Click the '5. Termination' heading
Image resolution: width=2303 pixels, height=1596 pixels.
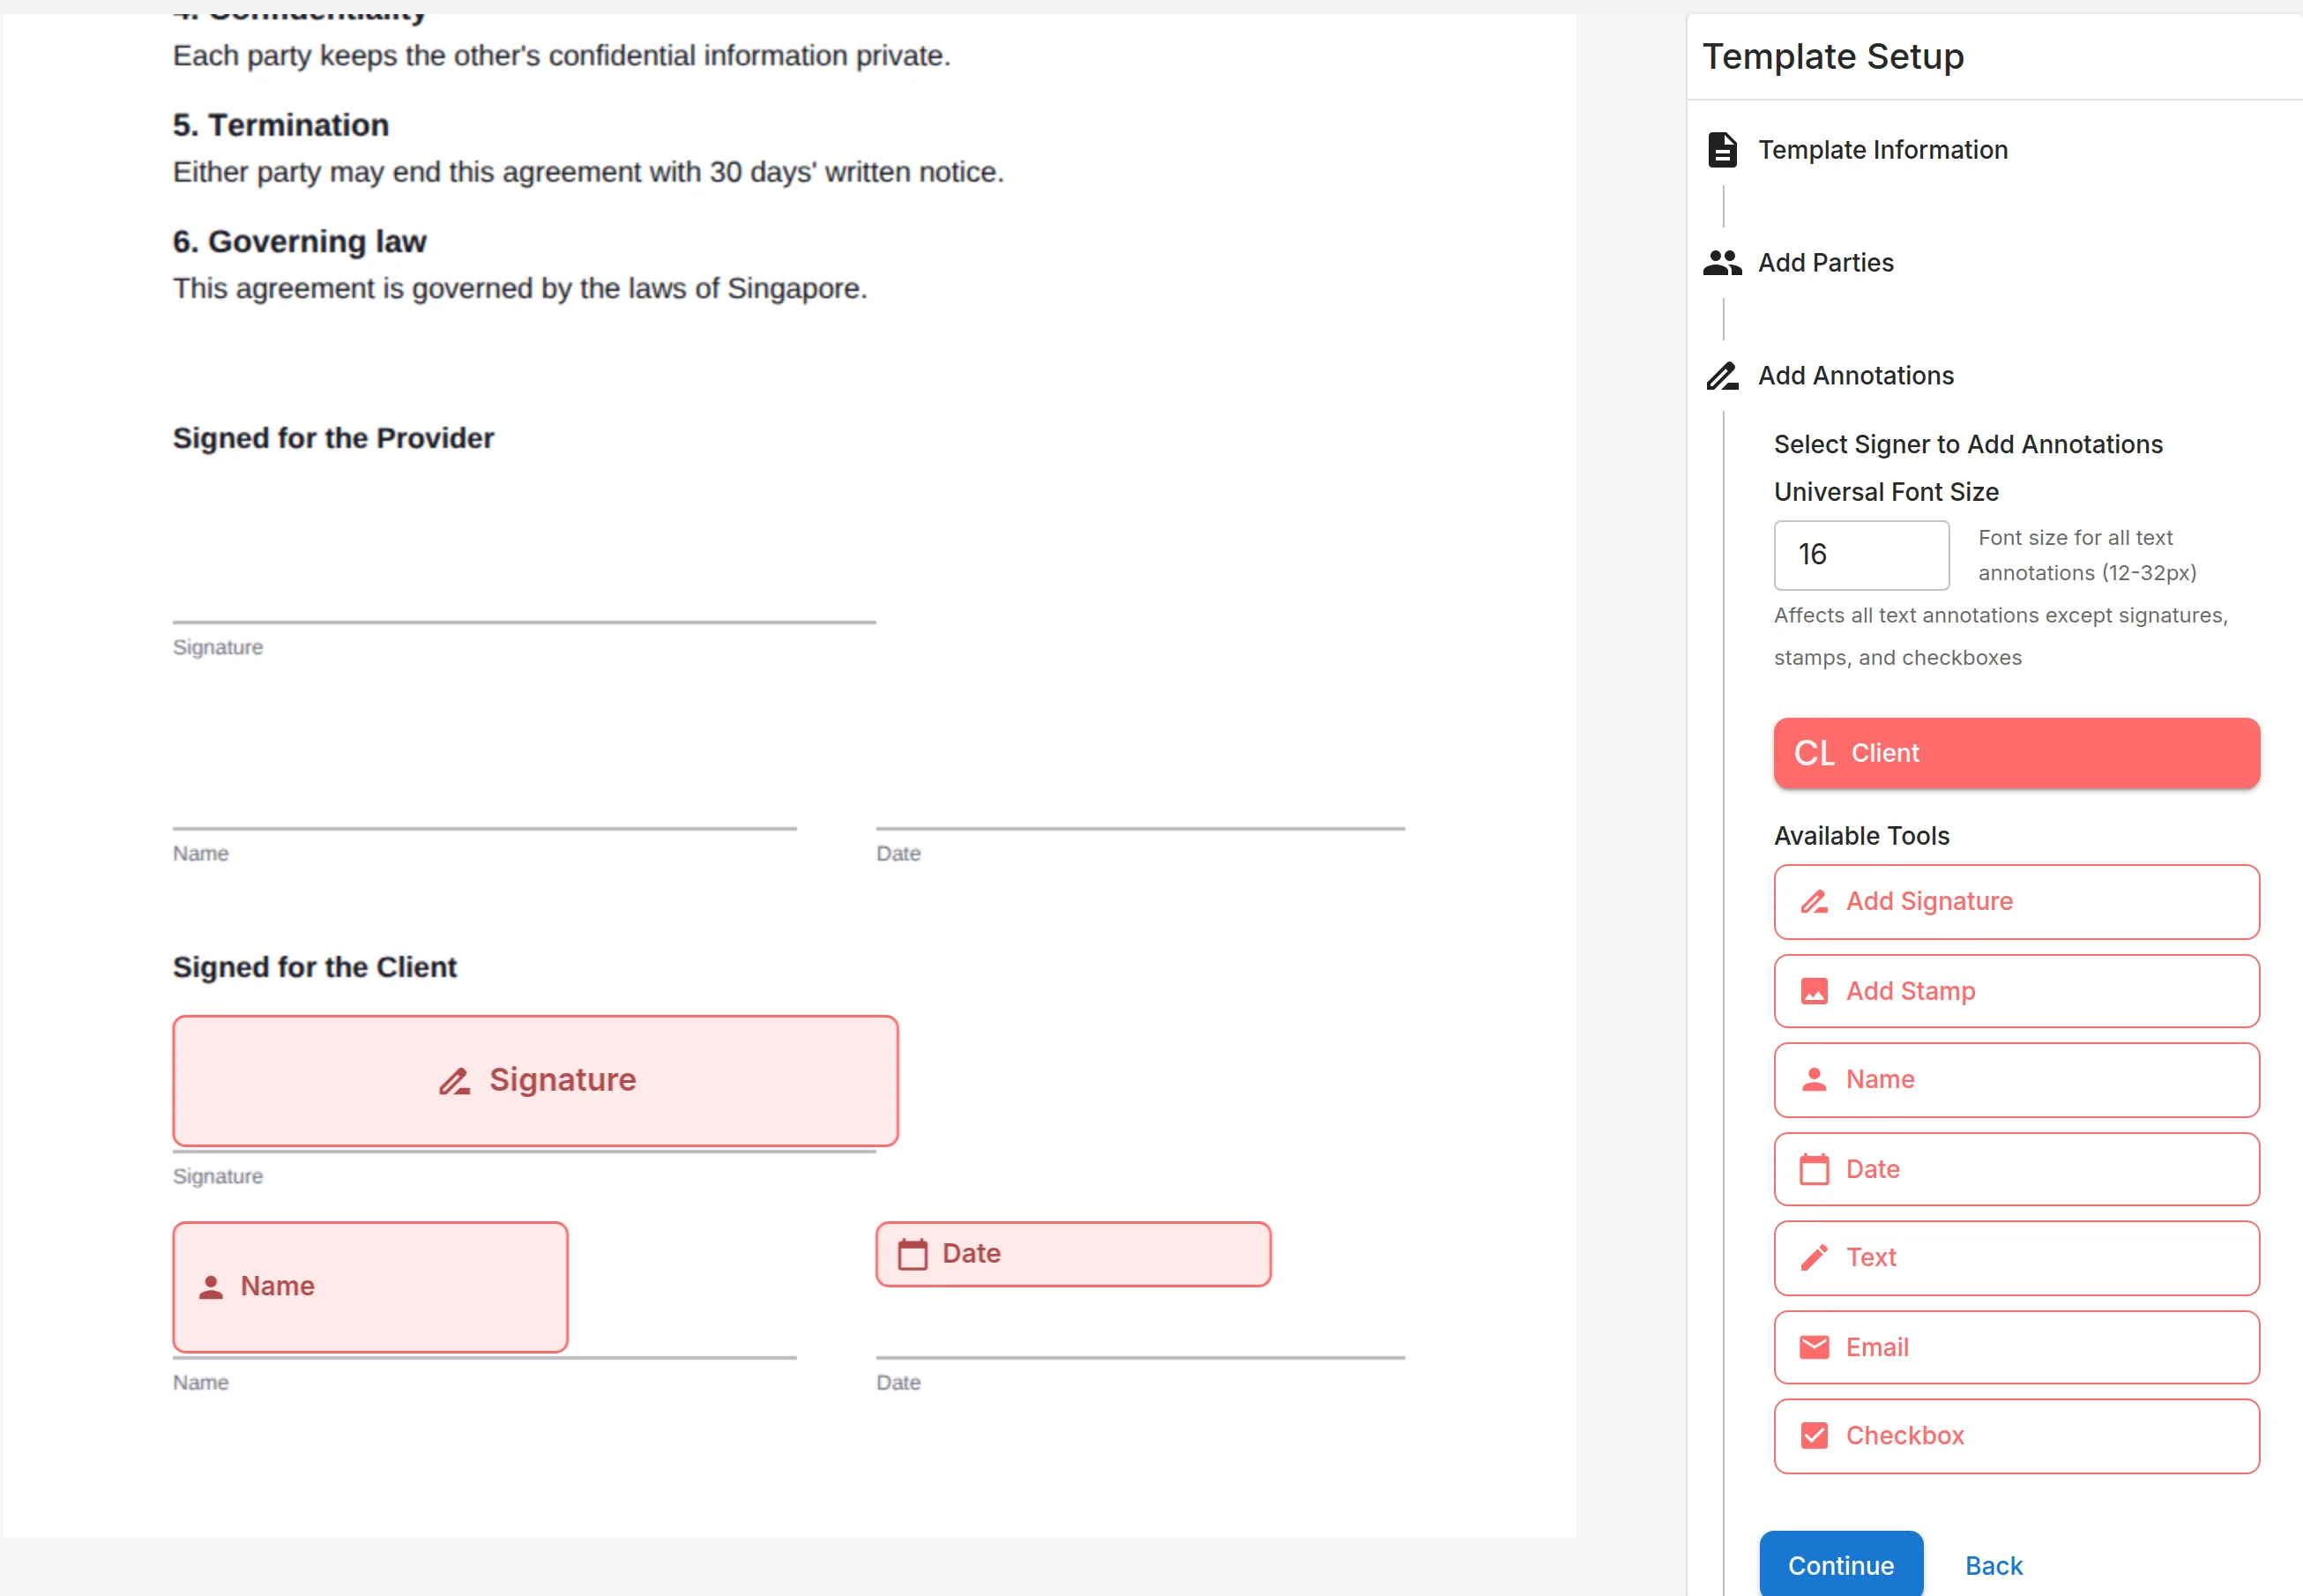point(280,125)
